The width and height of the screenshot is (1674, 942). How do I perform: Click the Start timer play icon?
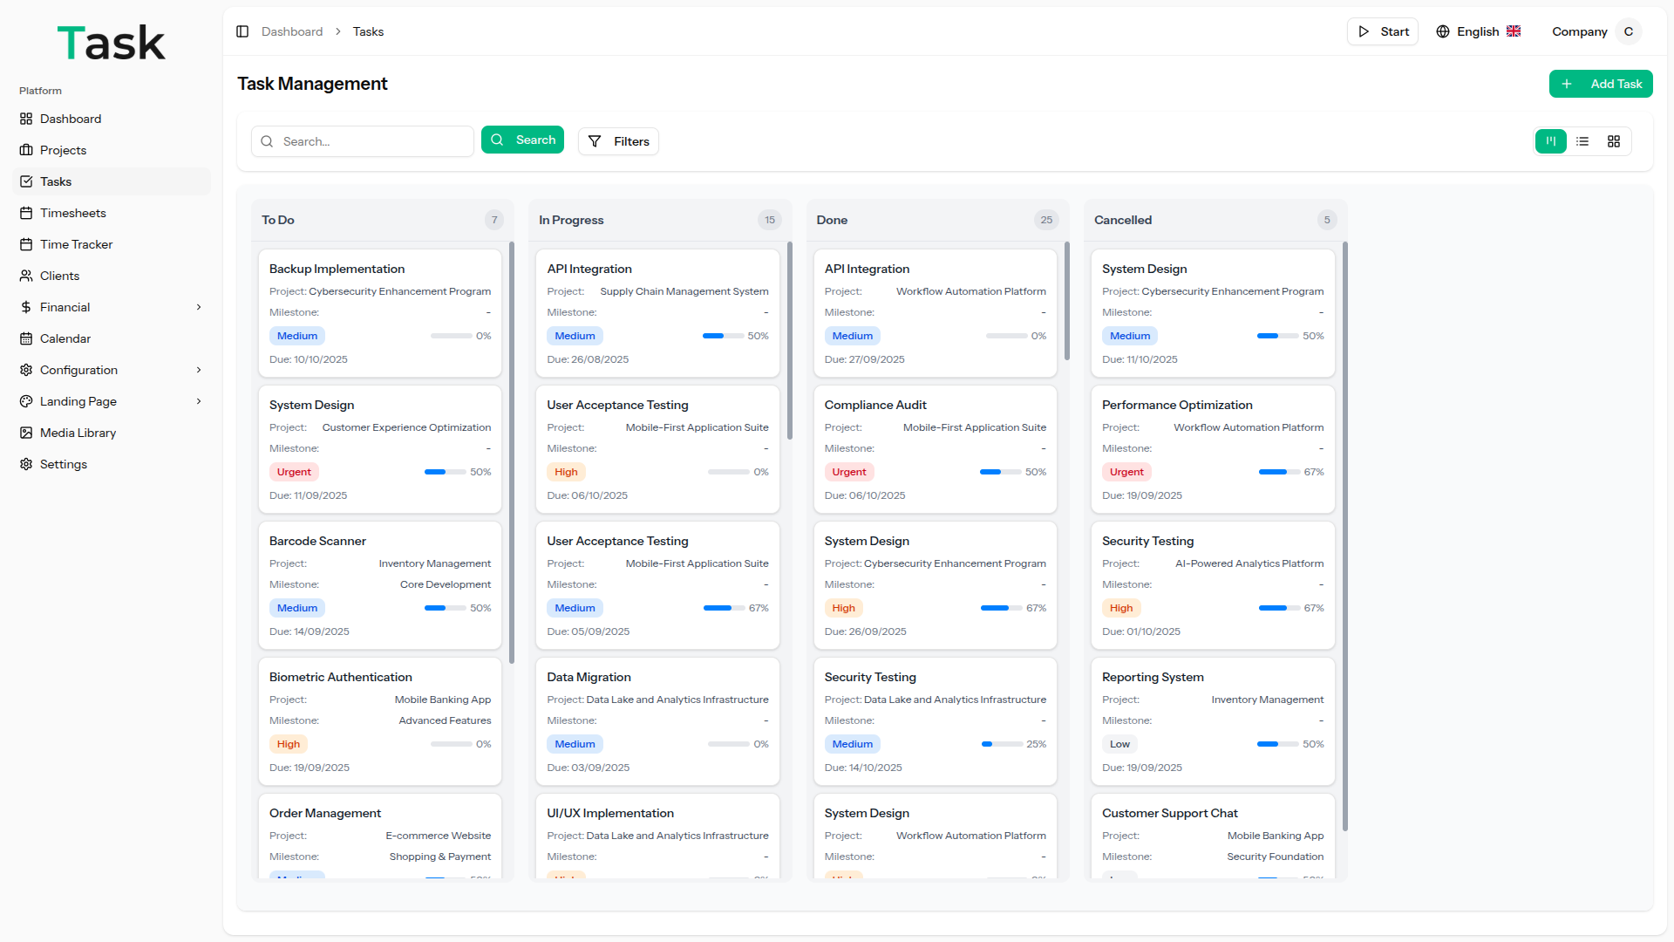(x=1364, y=31)
